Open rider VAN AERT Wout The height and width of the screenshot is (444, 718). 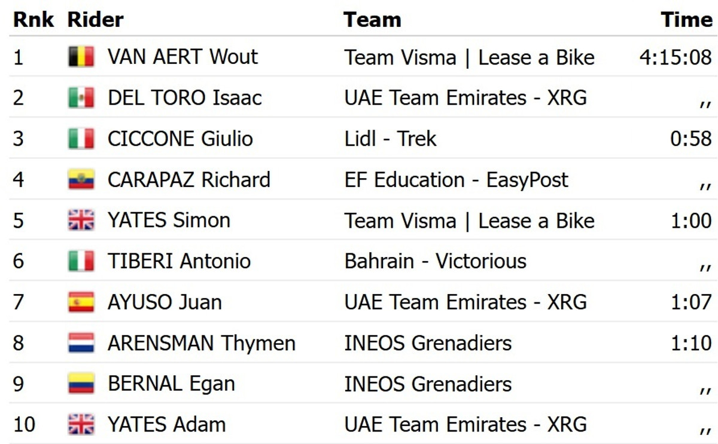[x=182, y=57]
